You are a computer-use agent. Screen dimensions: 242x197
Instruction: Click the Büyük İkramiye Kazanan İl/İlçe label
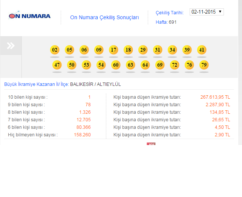37,84
